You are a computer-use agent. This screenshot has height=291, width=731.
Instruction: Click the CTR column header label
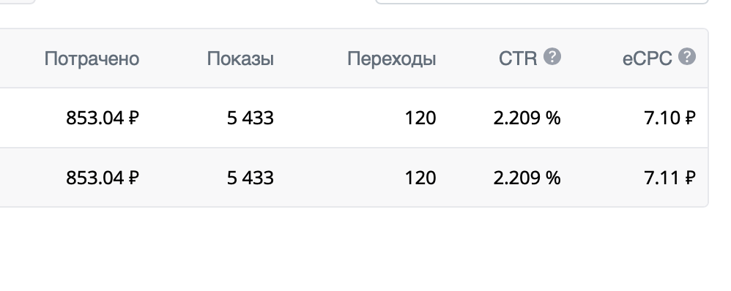(517, 58)
